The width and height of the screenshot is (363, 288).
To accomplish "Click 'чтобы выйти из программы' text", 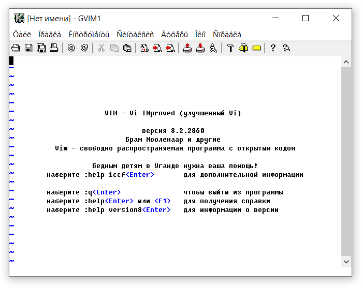I will 233,192.
